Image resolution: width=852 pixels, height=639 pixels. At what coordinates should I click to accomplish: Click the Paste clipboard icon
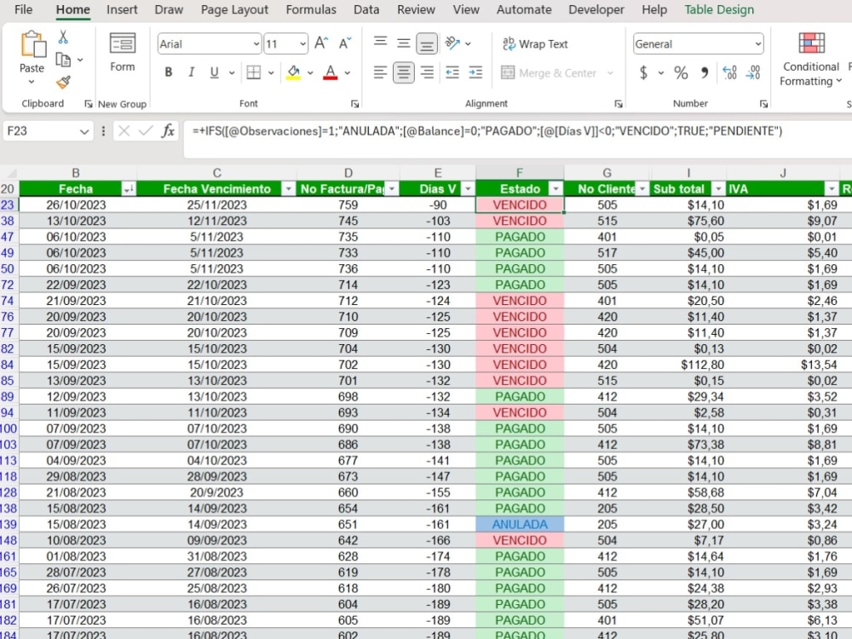pos(32,44)
